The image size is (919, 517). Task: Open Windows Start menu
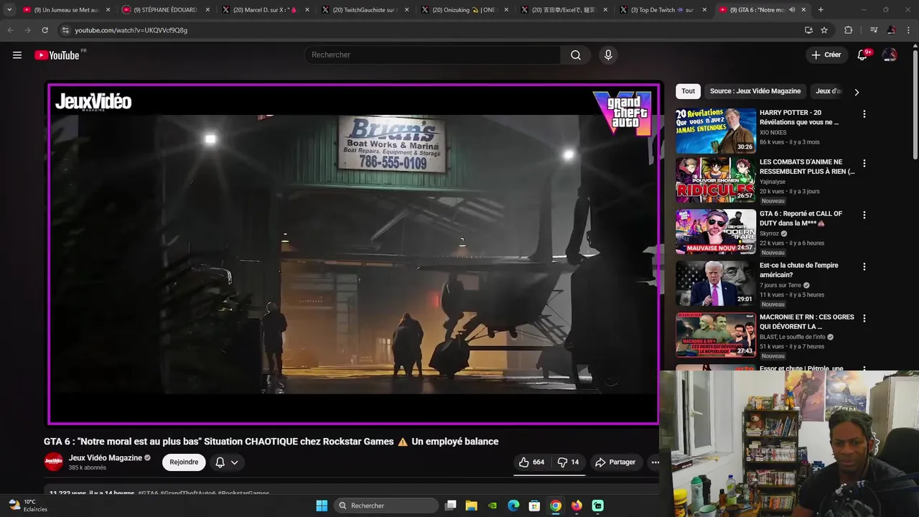tap(322, 506)
